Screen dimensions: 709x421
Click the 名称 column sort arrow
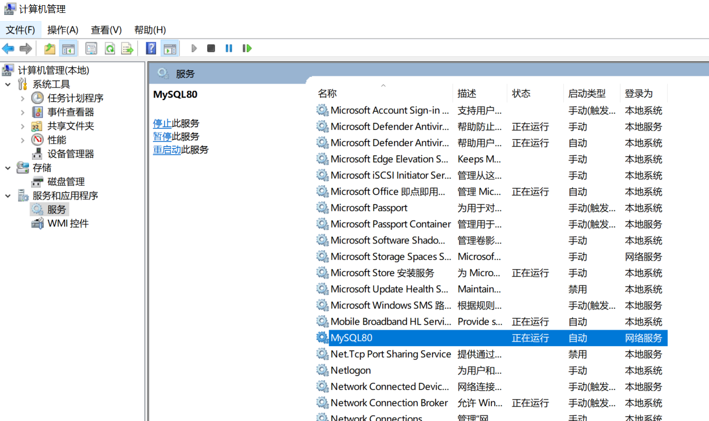tap(383, 85)
